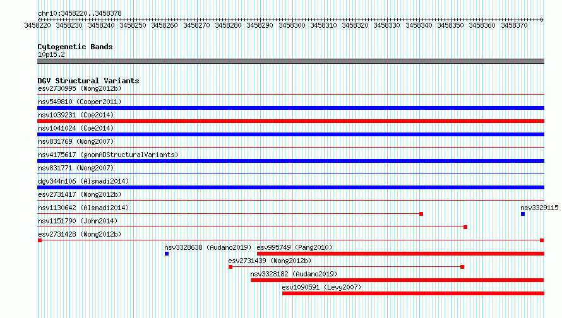Click ruler position 3458290
Screen dimensions: 562x318
pos(260,25)
